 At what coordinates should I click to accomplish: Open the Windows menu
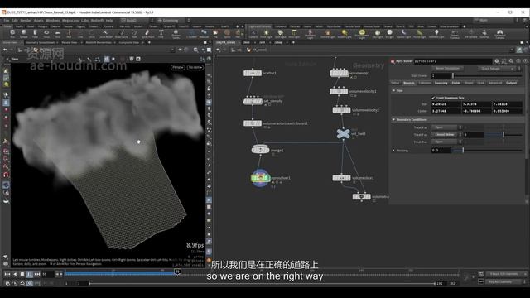pos(53,20)
